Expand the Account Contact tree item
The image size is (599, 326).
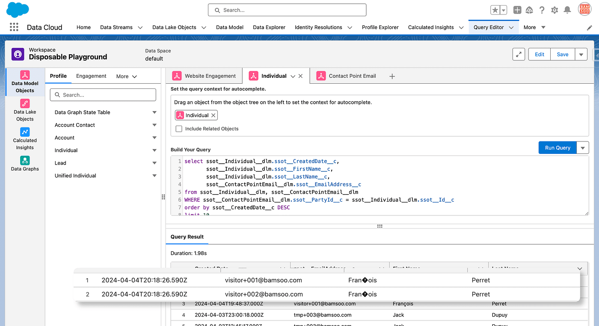154,125
